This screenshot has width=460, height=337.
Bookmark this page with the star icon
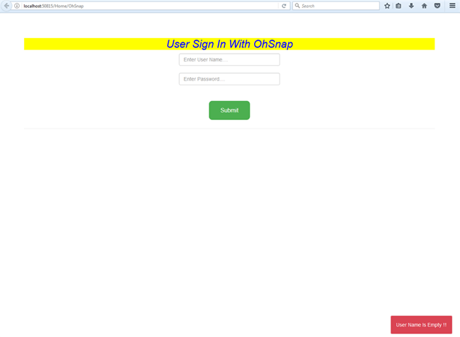coord(387,6)
